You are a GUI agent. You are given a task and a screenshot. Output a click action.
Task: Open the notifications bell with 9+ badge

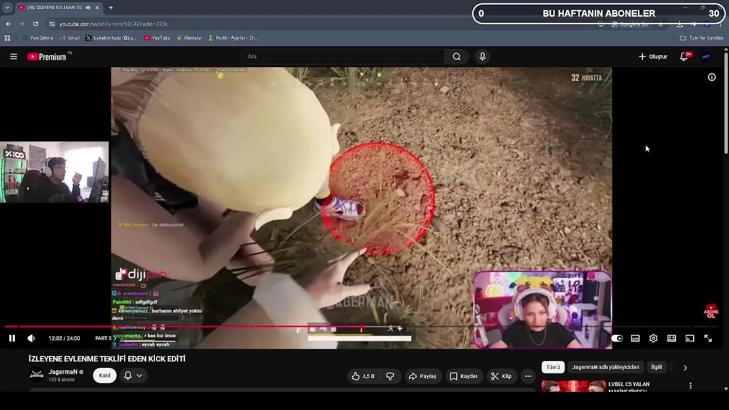(x=685, y=56)
